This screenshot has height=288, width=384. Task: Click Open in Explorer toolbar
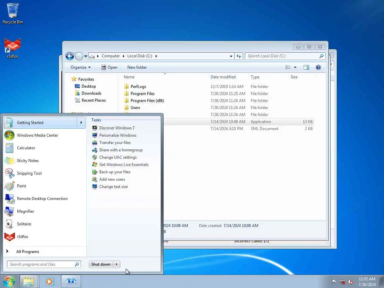[x=109, y=67]
